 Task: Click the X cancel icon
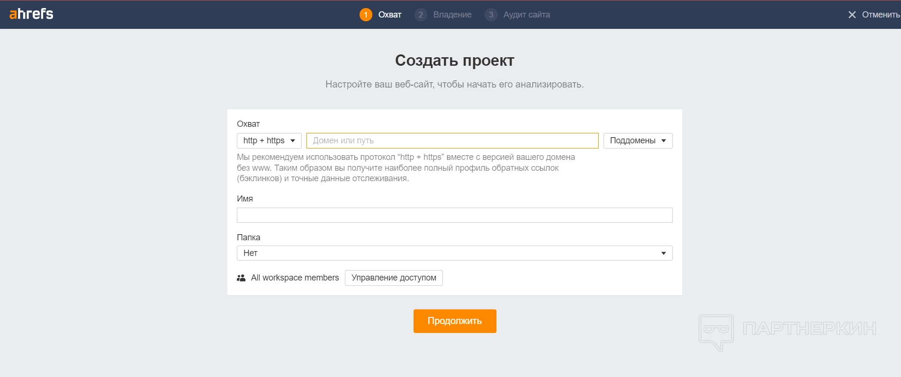click(x=852, y=15)
